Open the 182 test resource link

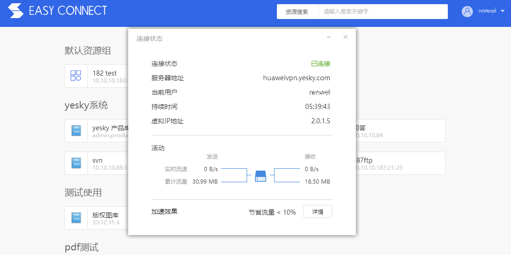click(x=105, y=73)
